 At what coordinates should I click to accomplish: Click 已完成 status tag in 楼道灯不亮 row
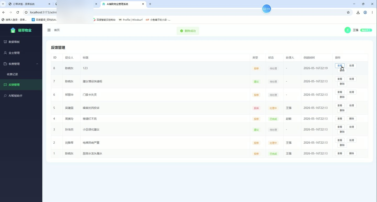(273, 119)
